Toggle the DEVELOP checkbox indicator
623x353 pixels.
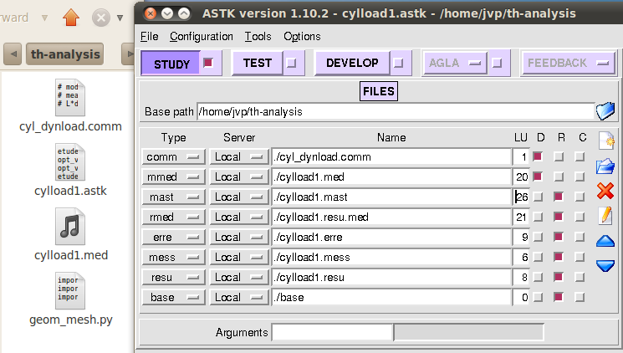pyautogui.click(x=398, y=63)
